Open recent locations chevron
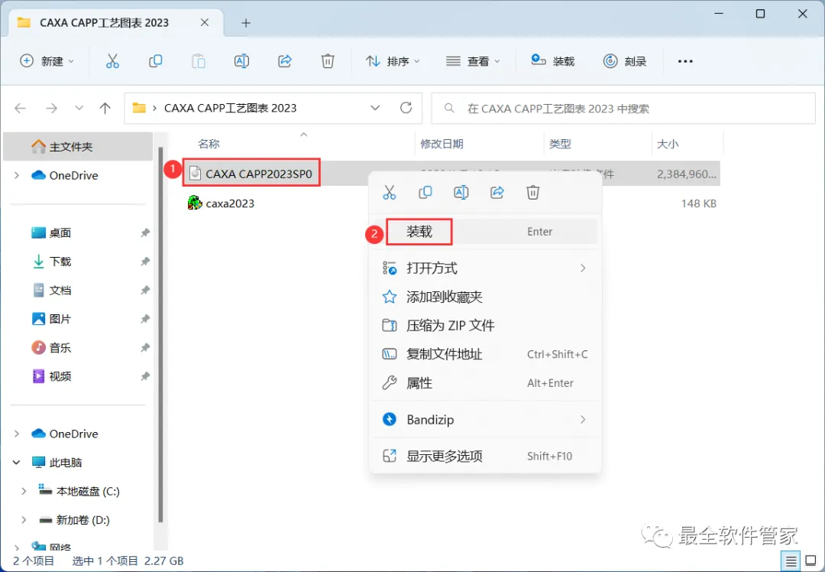This screenshot has height=572, width=825. tap(79, 108)
